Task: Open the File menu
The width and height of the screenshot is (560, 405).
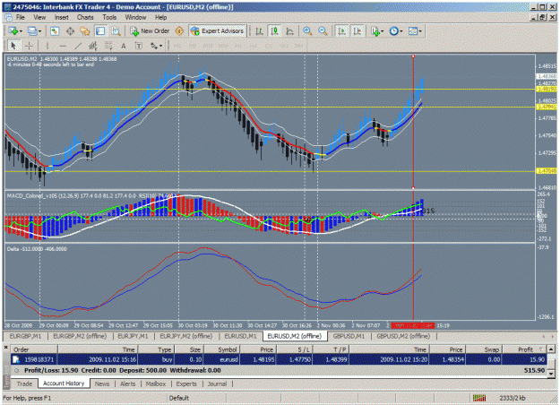Action: point(21,17)
